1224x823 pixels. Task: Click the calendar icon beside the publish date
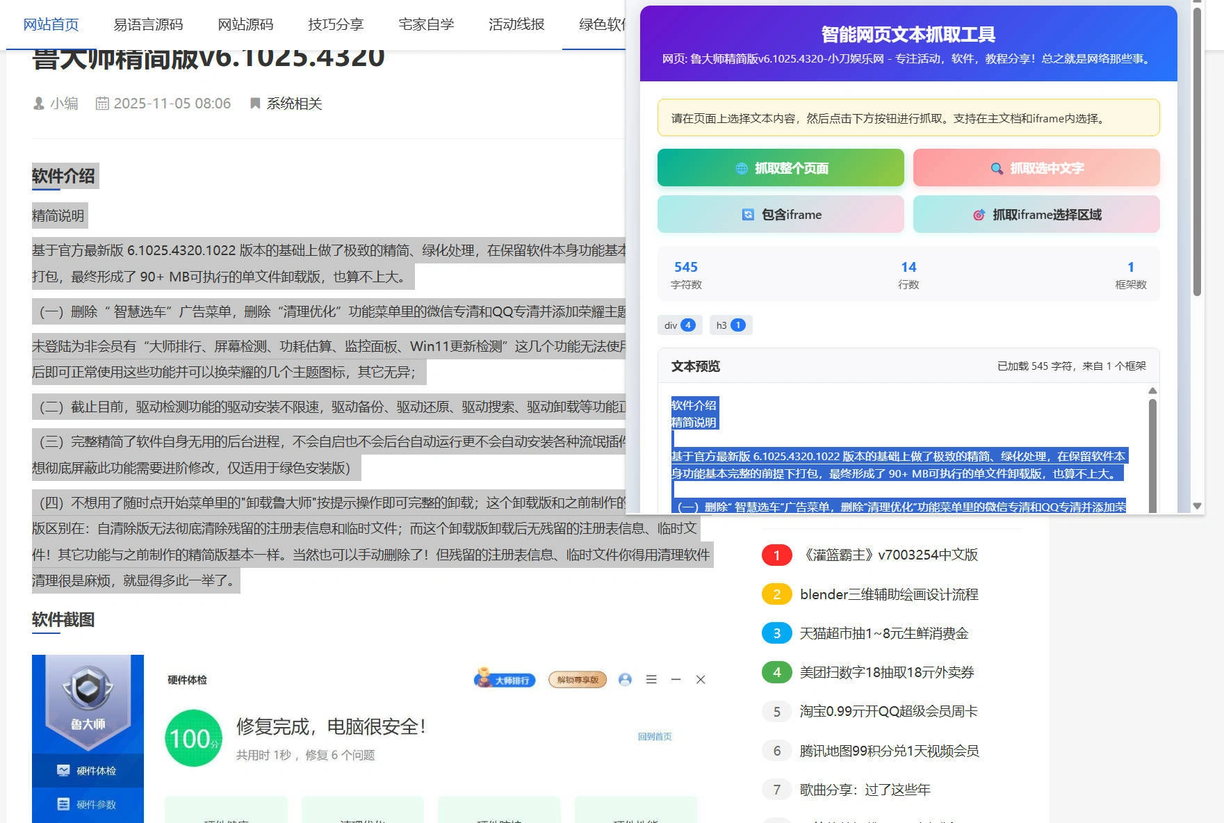click(x=103, y=103)
